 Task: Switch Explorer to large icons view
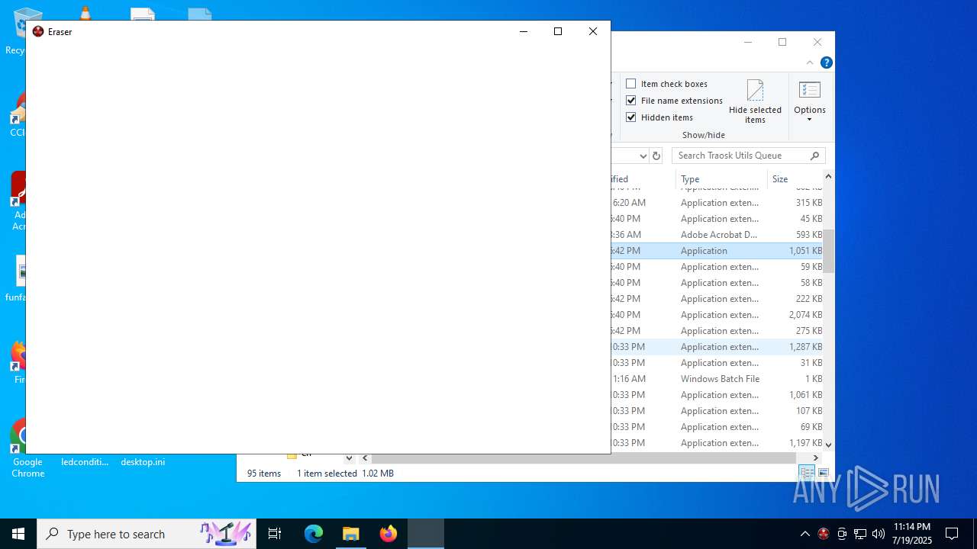[x=823, y=474]
